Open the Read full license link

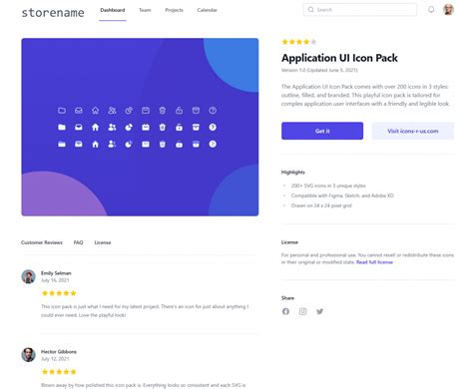(x=374, y=262)
